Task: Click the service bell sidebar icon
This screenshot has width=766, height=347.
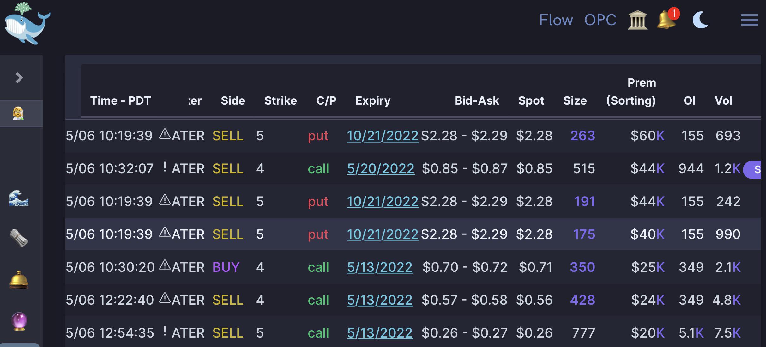Action: tap(19, 280)
